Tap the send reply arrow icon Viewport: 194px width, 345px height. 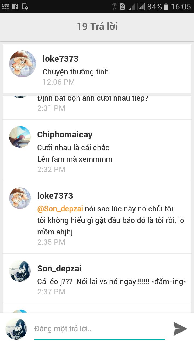point(180,329)
